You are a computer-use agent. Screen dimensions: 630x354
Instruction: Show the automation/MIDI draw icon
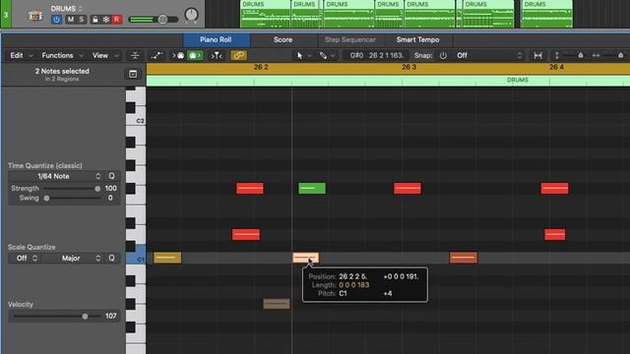pyautogui.click(x=157, y=55)
